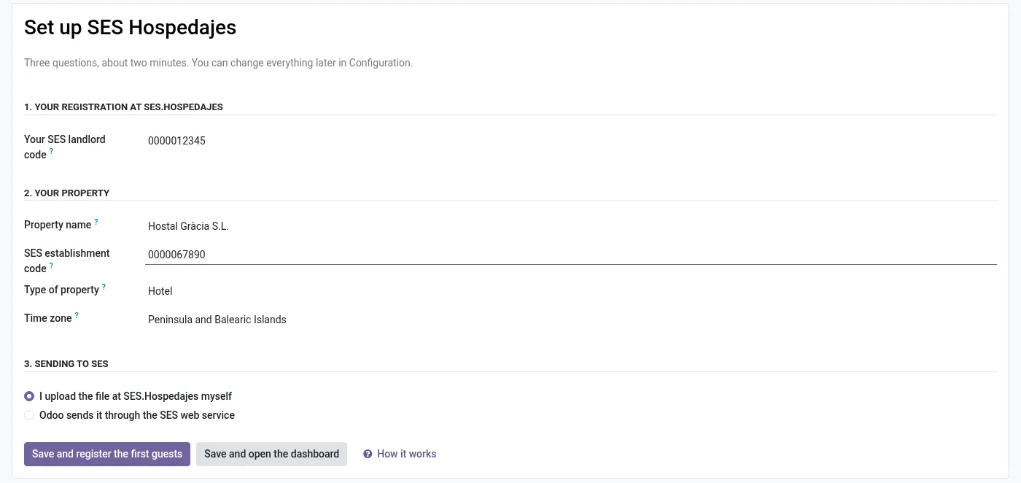Click the 'Property name' label
Screen dimensions: 1021x483
coord(58,225)
